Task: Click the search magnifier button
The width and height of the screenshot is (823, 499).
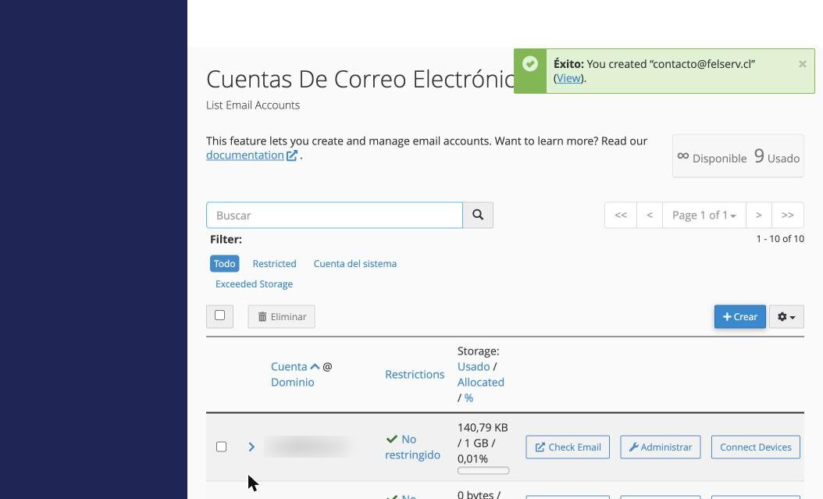Action: coord(478,215)
